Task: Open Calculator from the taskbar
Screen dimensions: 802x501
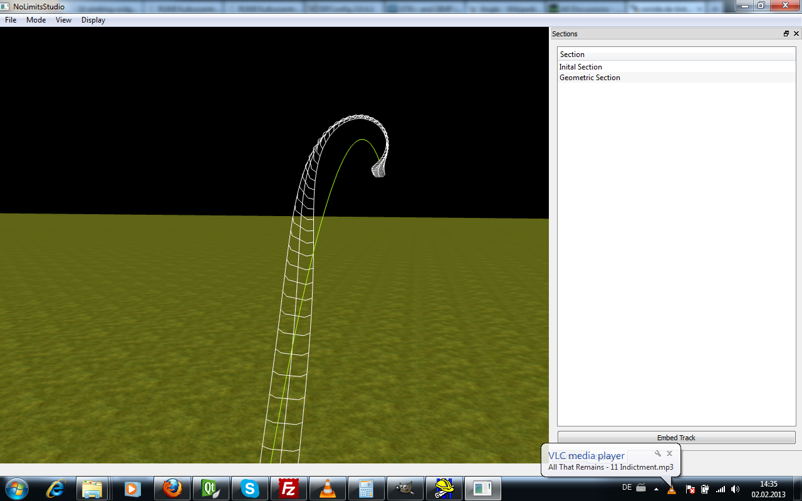Action: [366, 488]
